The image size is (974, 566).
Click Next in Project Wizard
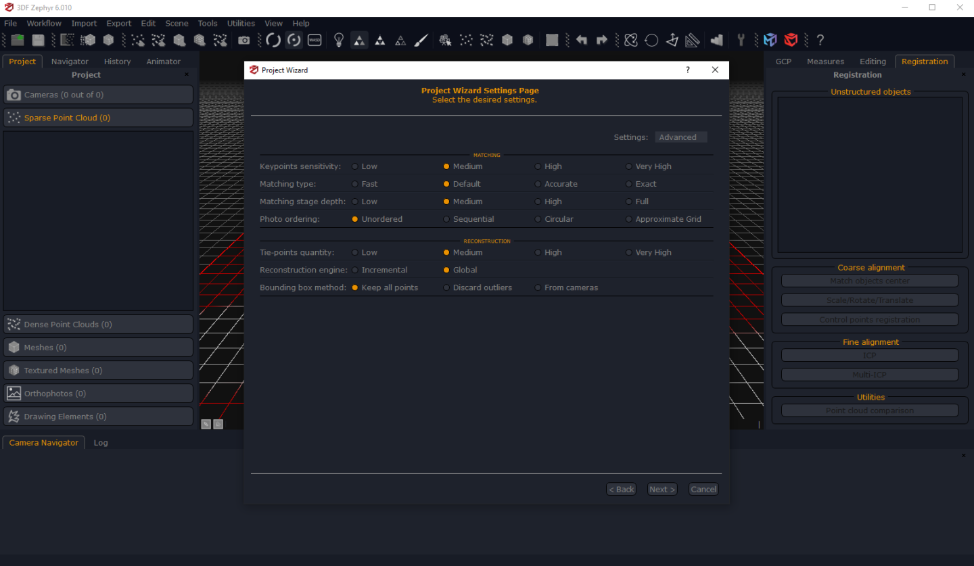click(661, 489)
